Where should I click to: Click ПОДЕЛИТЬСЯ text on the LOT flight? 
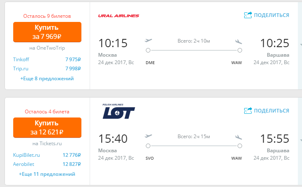point(271,110)
